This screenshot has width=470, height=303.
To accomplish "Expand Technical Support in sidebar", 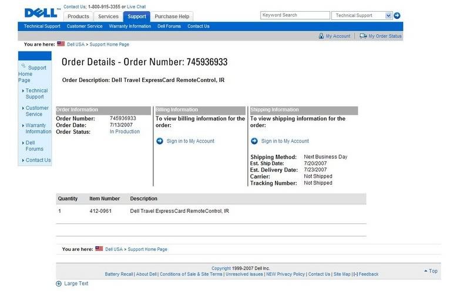I will click(x=23, y=91).
